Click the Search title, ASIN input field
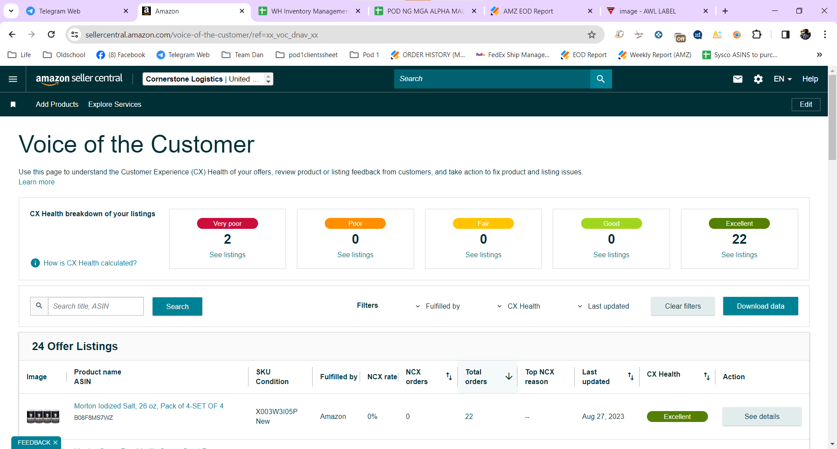837x449 pixels. click(95, 306)
